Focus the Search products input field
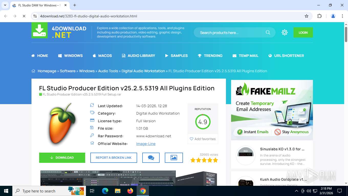 [x=230, y=32]
